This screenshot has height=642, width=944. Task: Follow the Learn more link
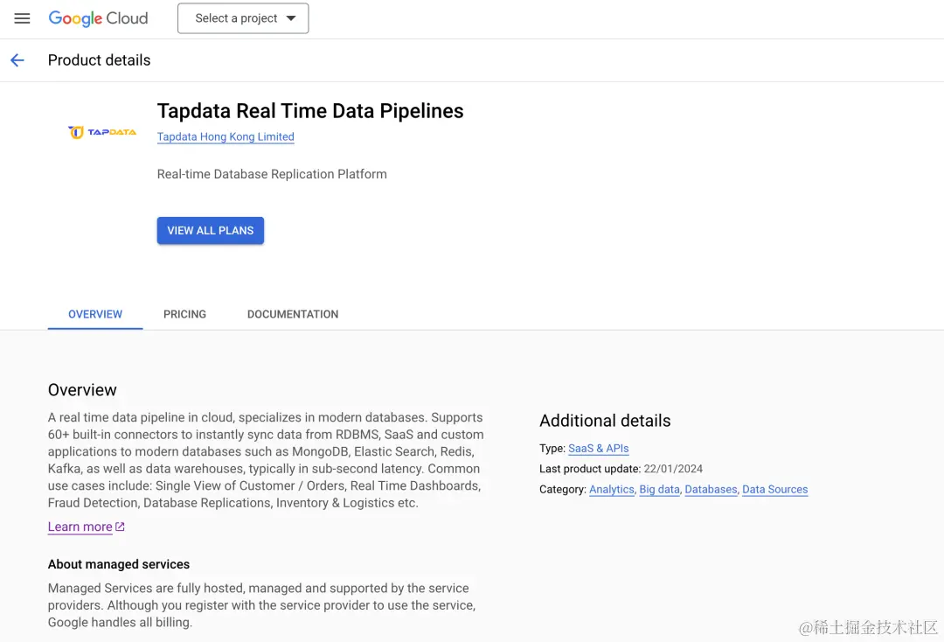(80, 527)
